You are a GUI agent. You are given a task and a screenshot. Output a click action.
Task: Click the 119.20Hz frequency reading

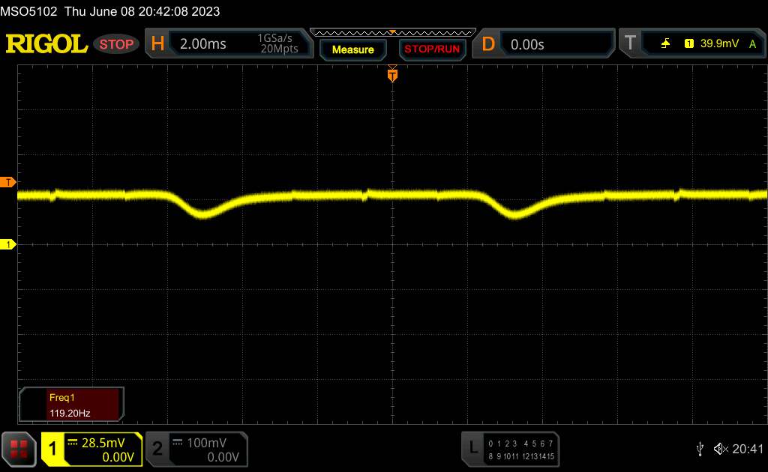point(70,414)
